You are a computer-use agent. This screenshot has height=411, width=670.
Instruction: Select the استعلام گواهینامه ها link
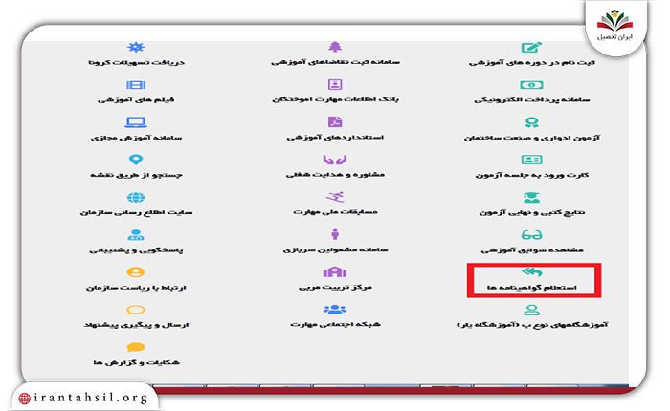click(531, 288)
